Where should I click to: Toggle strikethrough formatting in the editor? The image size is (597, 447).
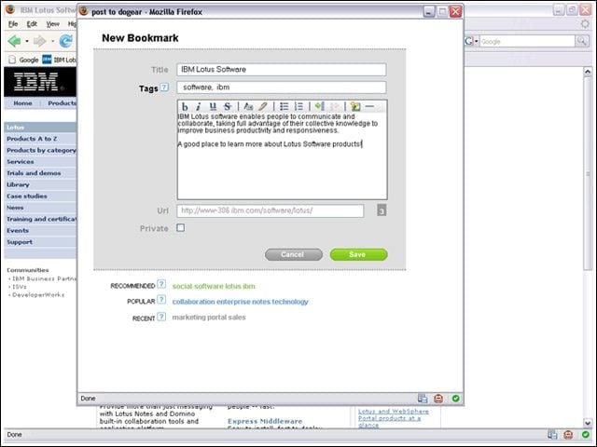click(228, 107)
